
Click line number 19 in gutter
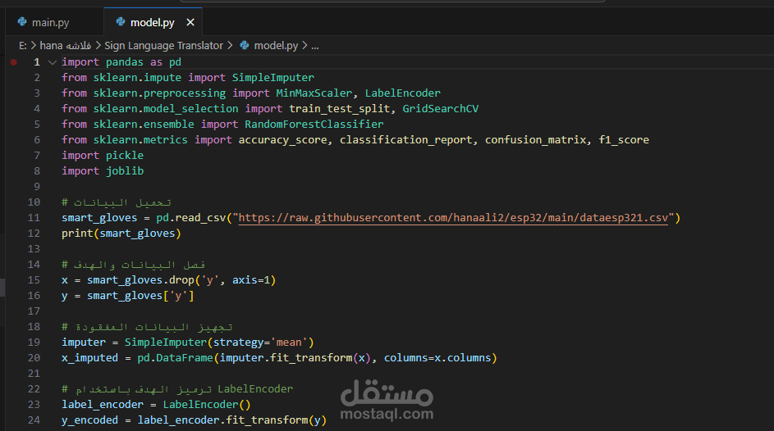tap(34, 343)
